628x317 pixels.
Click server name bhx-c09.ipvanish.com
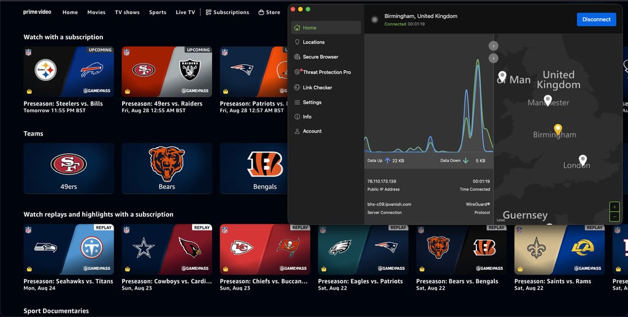389,204
